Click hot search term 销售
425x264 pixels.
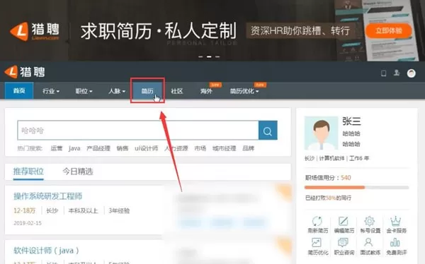pos(123,148)
